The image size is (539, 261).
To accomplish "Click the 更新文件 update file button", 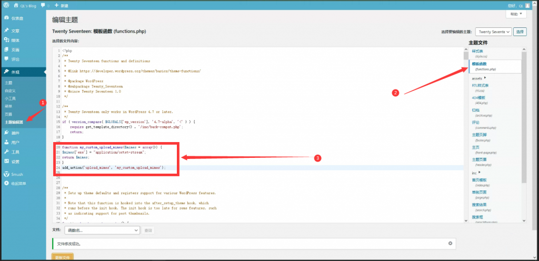I will [62, 257].
